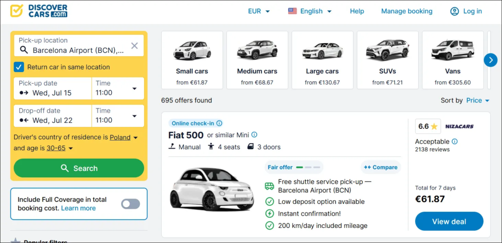Click the car door icon beside '3 doors'
This screenshot has height=243, width=502.
pyautogui.click(x=251, y=147)
